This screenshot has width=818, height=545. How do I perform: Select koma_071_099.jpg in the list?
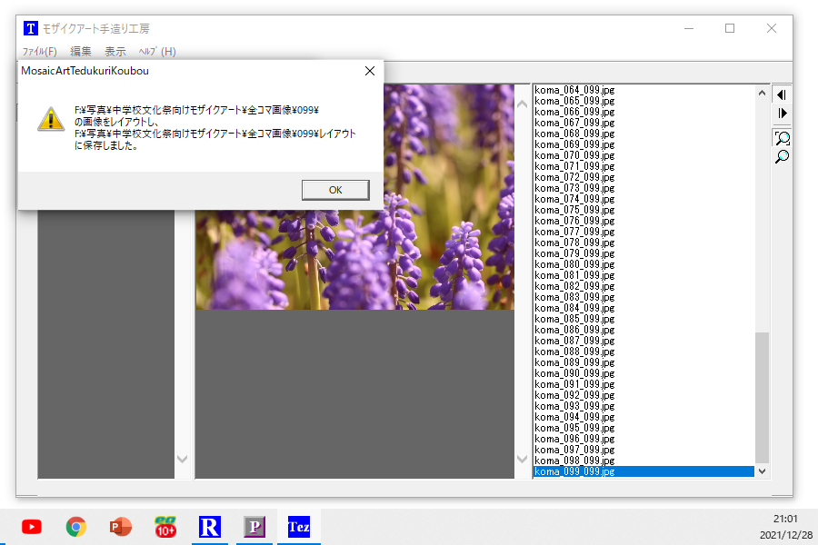(x=643, y=166)
